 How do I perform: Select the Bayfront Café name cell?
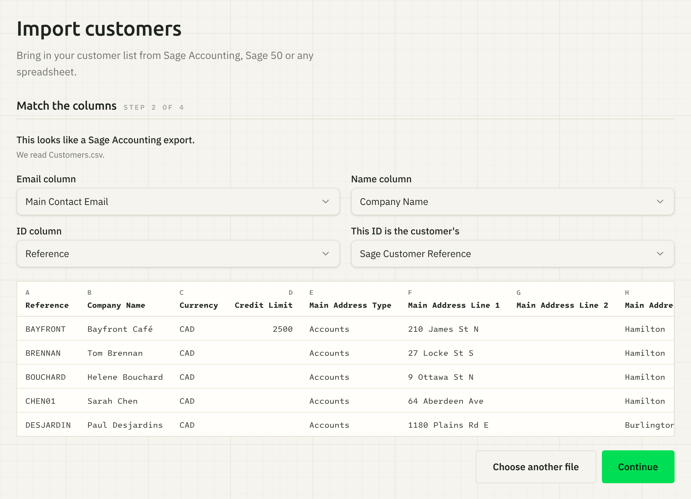[120, 329]
